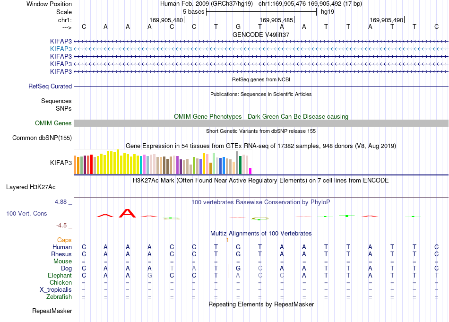Open Short Genetic Variants from dbSNP title
Screen dimensions: 449x322
point(261,131)
